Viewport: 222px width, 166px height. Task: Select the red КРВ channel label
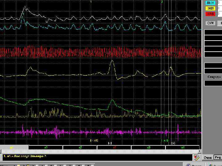[x=210, y=14]
